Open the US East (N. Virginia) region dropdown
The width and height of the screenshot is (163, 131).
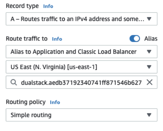(82, 67)
